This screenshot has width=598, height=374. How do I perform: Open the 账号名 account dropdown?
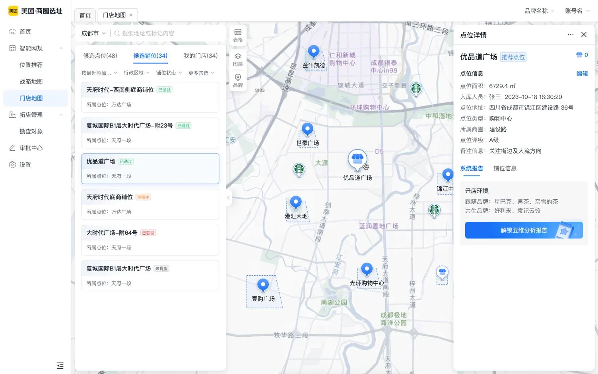[x=577, y=11]
